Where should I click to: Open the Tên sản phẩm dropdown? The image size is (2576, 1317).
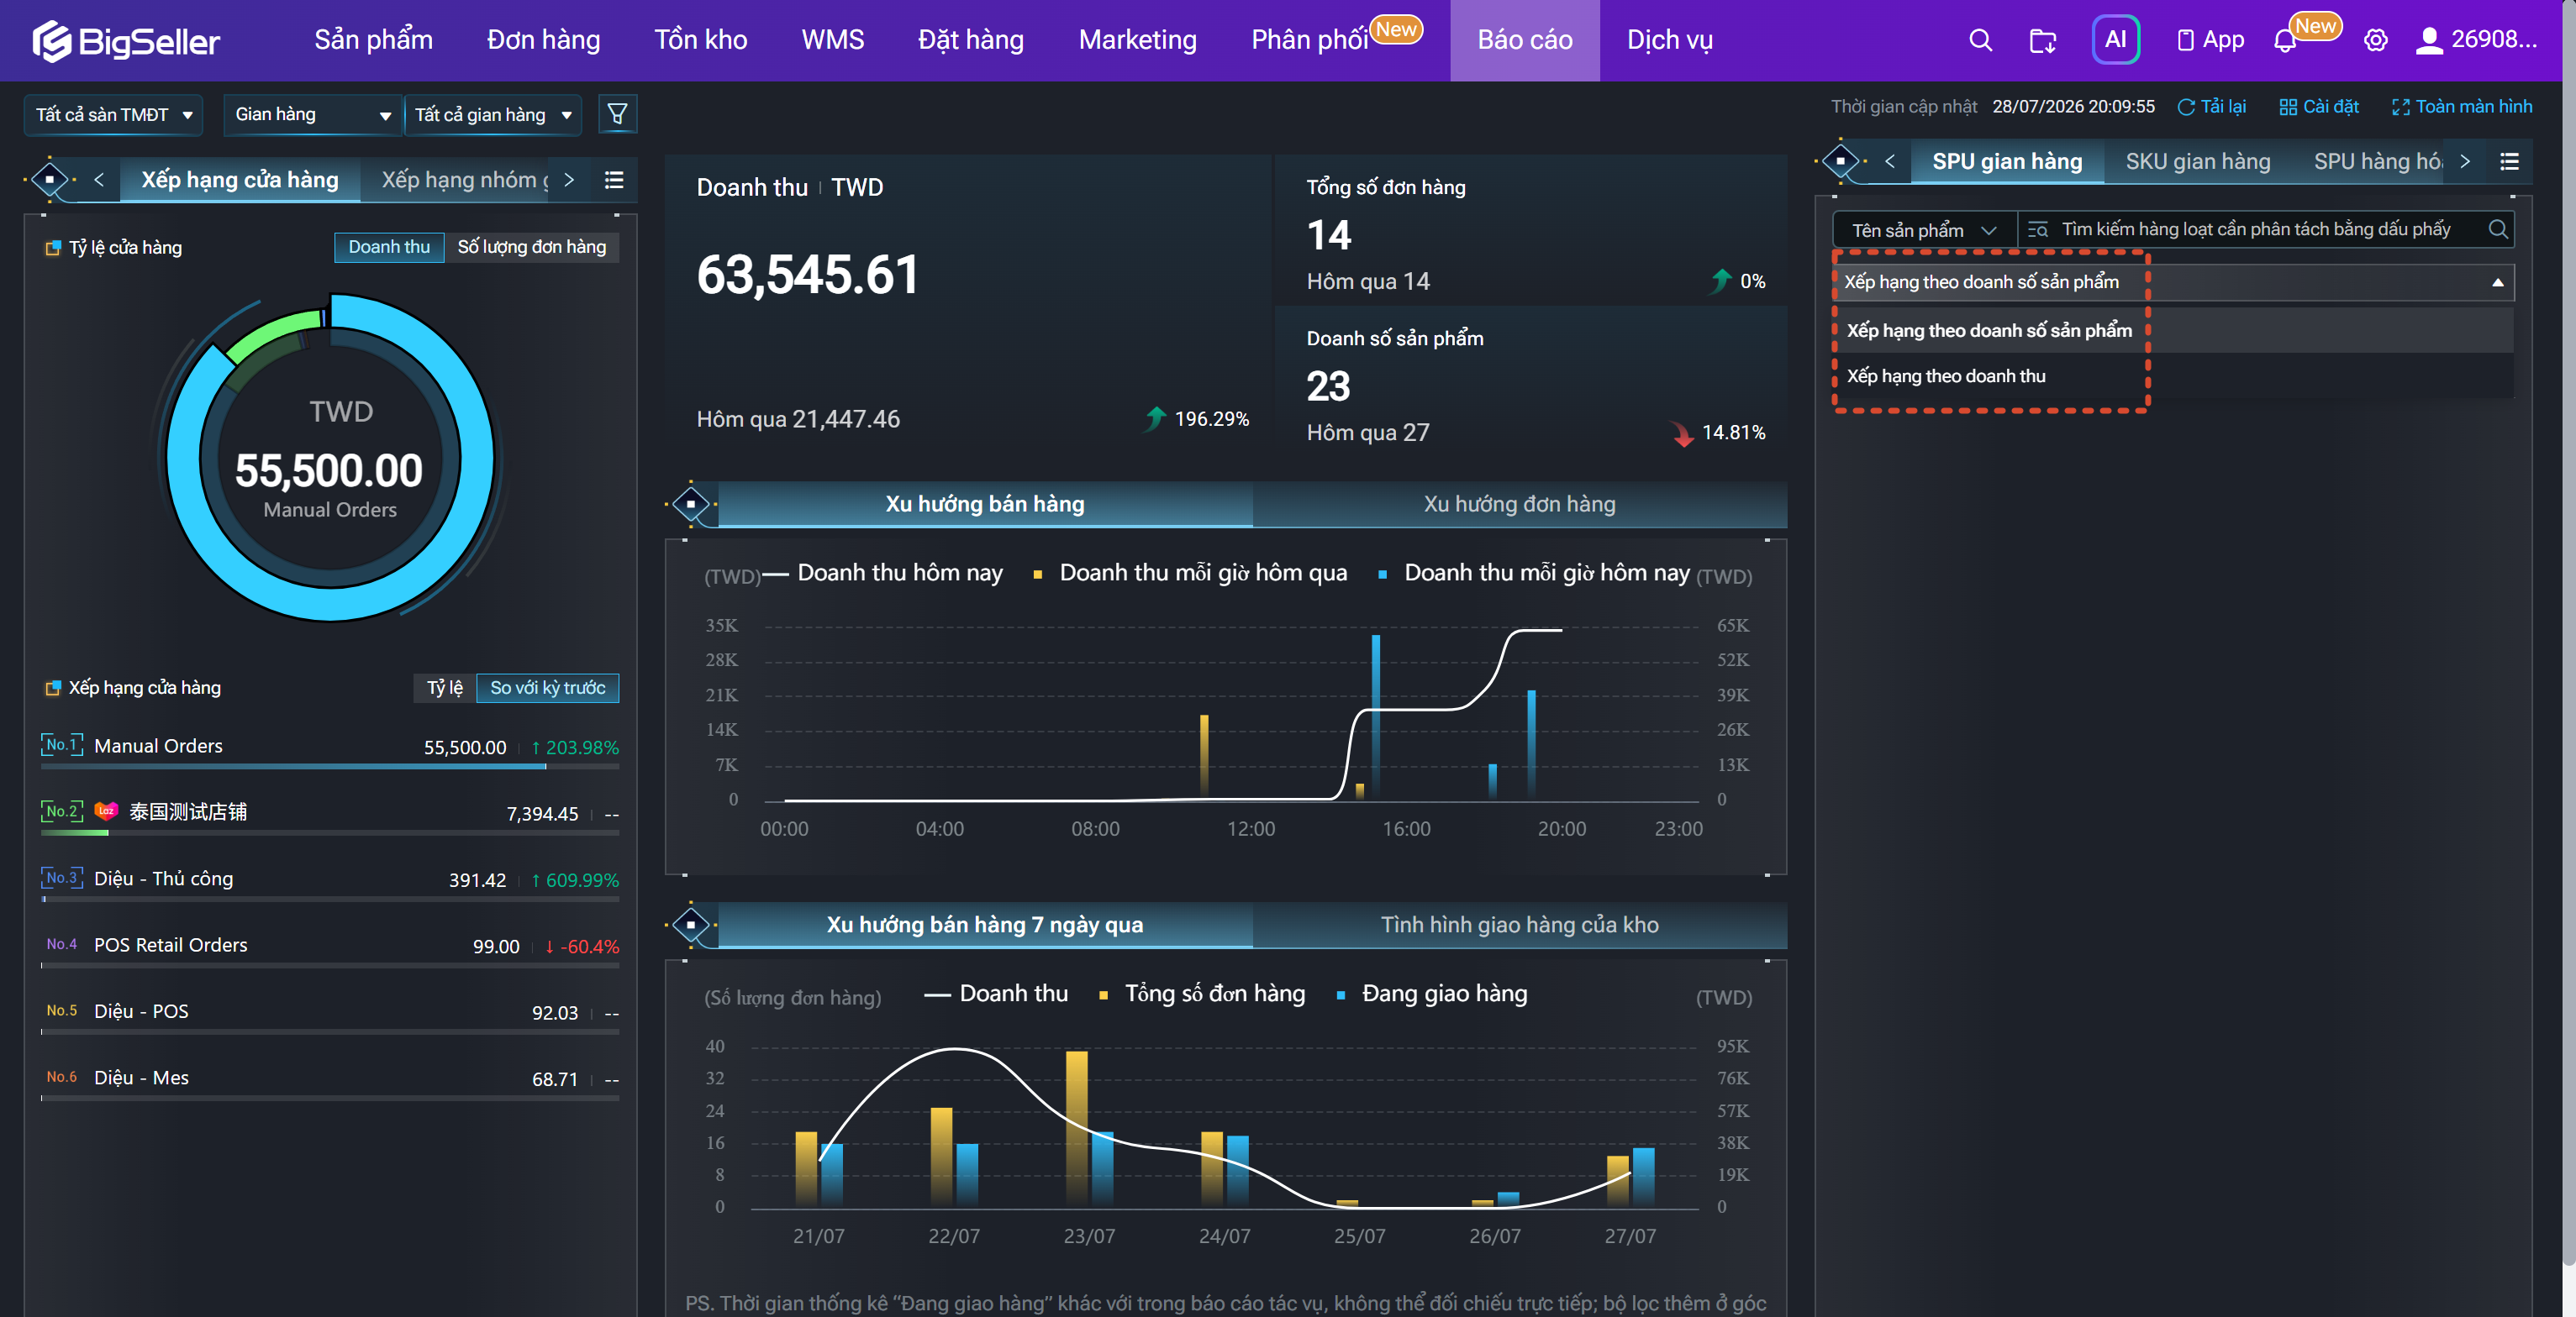1923,230
